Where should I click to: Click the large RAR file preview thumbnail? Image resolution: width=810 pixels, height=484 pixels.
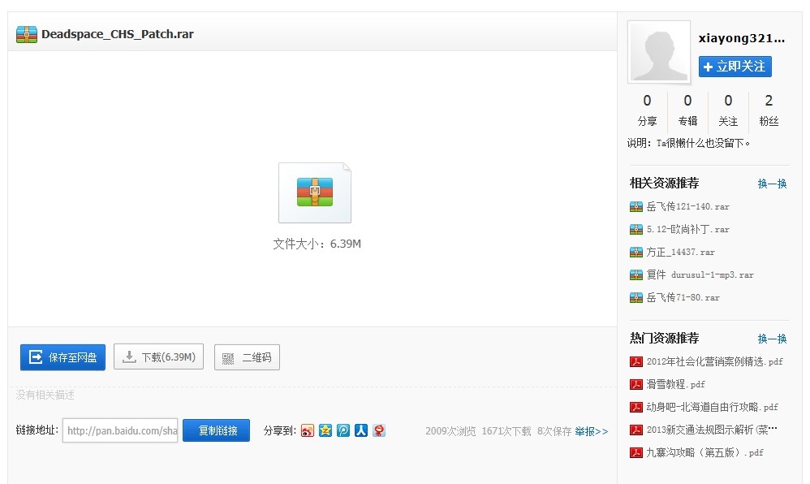coord(315,193)
